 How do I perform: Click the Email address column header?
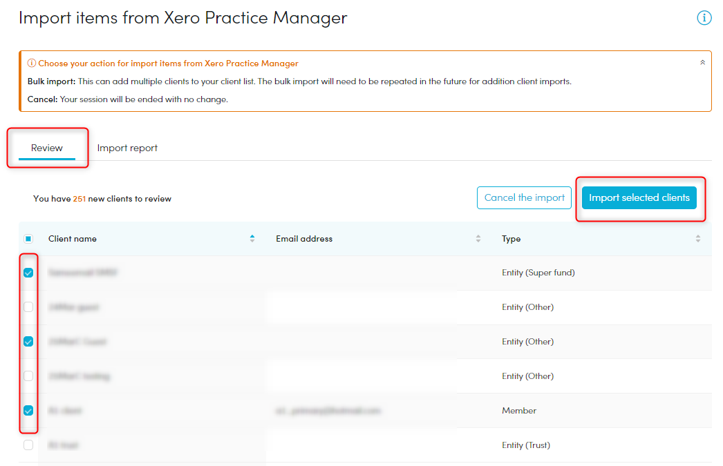pyautogui.click(x=304, y=239)
